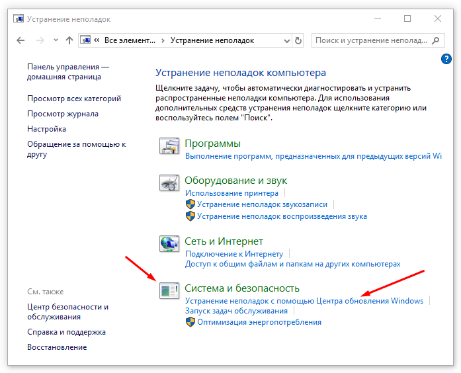This screenshot has width=461, height=373.
Task: Click the Сеть и Интернет globe icon
Action: 169,244
